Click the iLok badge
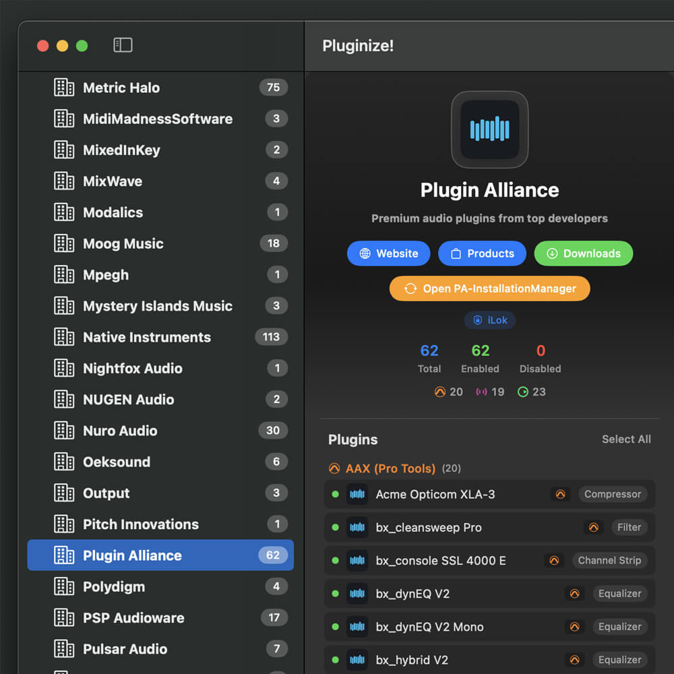The height and width of the screenshot is (674, 674). coord(489,320)
